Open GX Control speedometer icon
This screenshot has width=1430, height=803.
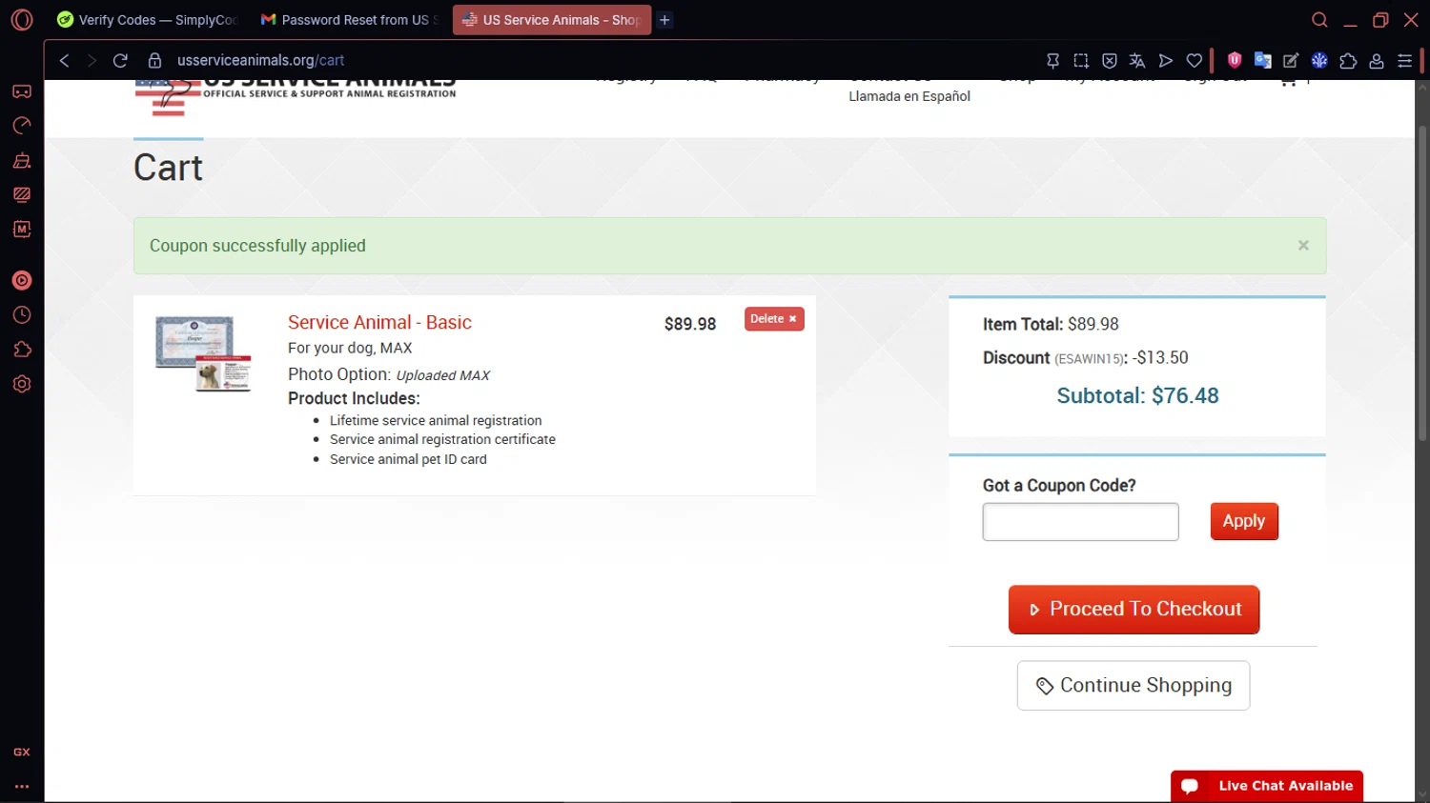coord(22,126)
